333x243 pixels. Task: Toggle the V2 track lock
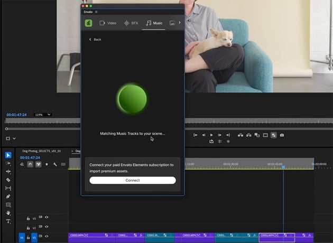tap(28, 228)
